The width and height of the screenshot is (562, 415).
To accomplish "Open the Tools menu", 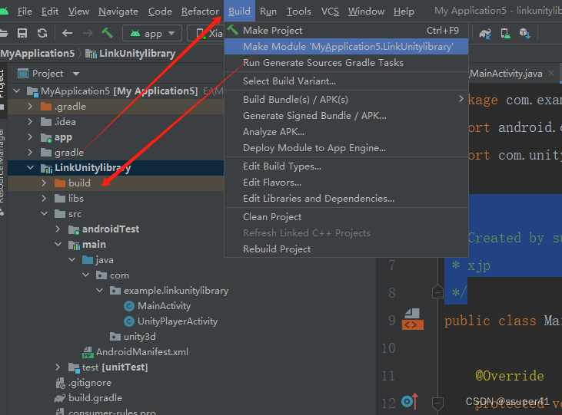I will [x=298, y=12].
